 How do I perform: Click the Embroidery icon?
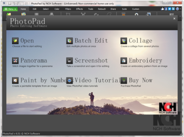[x=124, y=61]
